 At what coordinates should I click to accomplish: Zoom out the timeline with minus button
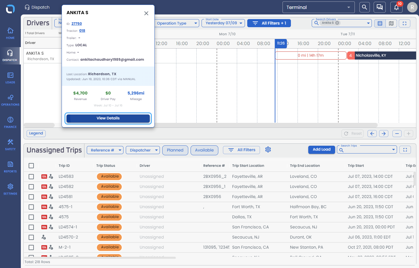397,134
